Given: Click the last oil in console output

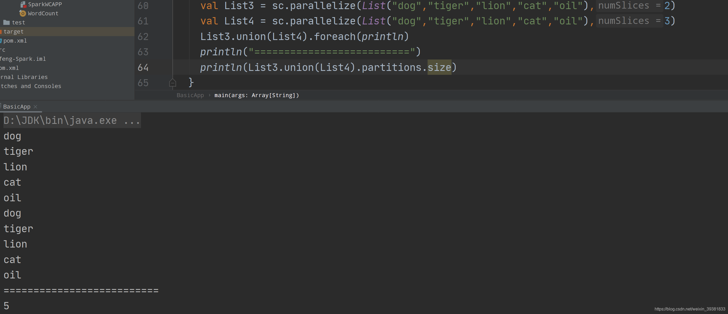Looking at the screenshot, I should pyautogui.click(x=12, y=275).
